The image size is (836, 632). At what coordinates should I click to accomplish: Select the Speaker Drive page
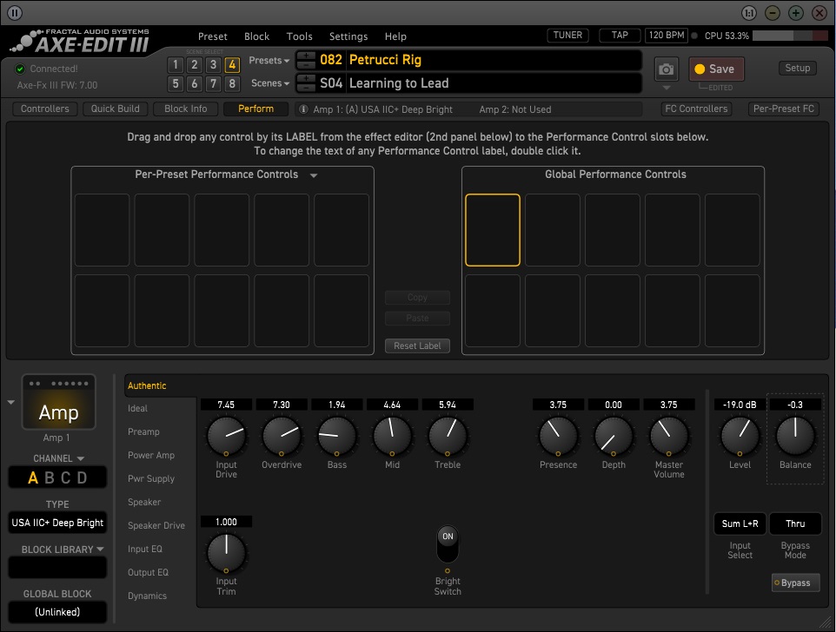pos(156,525)
